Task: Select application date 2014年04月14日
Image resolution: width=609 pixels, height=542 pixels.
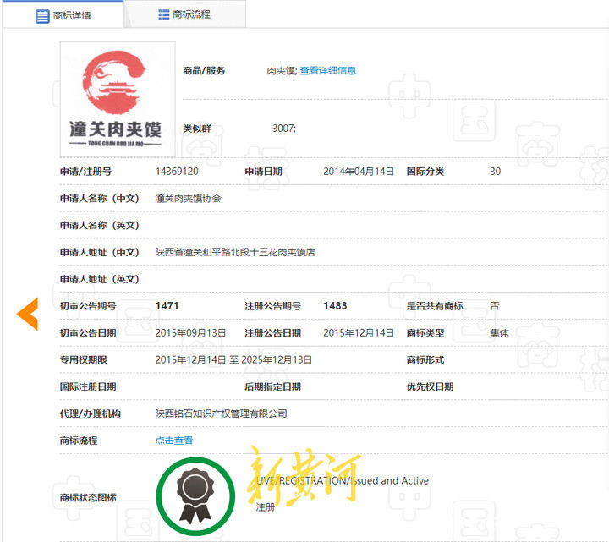Action: (359, 172)
